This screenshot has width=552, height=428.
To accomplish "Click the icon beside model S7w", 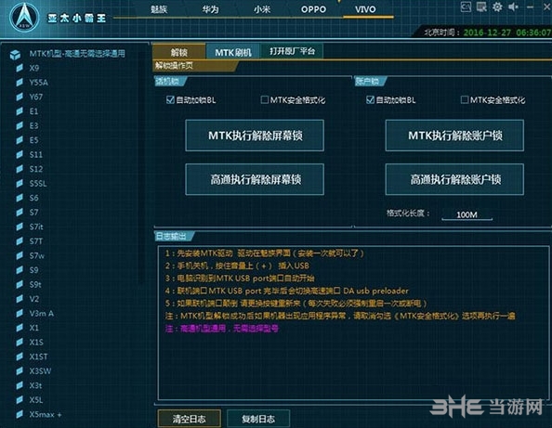I will pyautogui.click(x=20, y=255).
